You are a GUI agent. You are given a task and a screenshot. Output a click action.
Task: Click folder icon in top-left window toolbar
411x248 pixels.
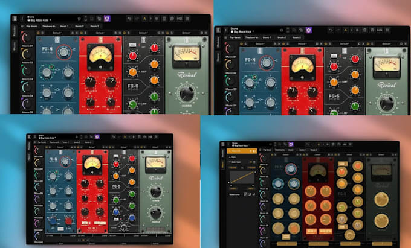point(99,19)
